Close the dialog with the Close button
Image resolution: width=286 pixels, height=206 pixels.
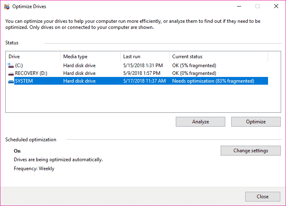(x=262, y=197)
